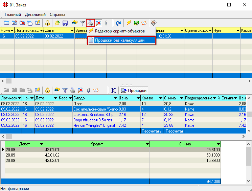
Task: Open the Кредит column dropdown arrow
Action: coord(147,144)
